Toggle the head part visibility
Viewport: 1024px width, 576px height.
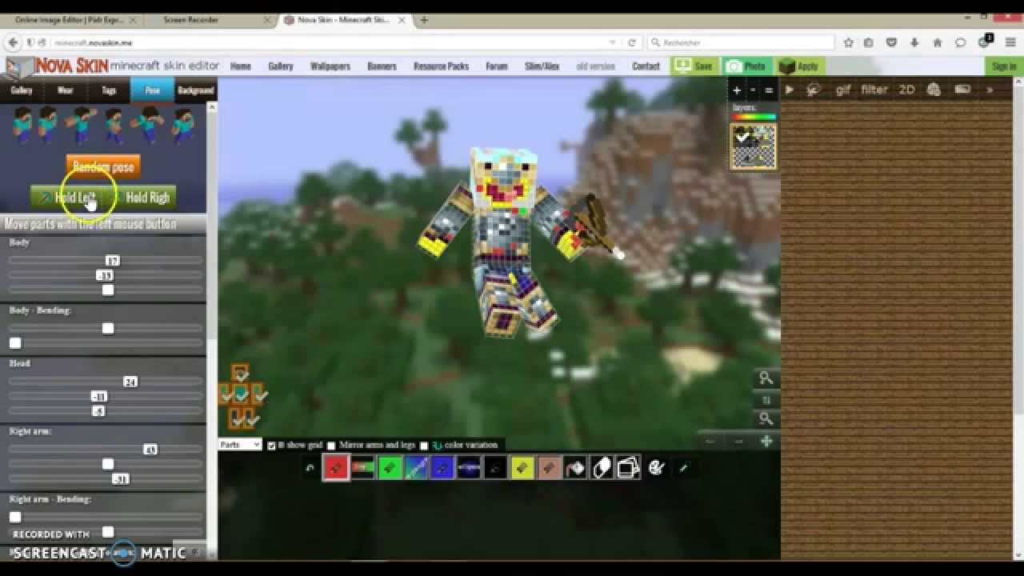tap(240, 374)
